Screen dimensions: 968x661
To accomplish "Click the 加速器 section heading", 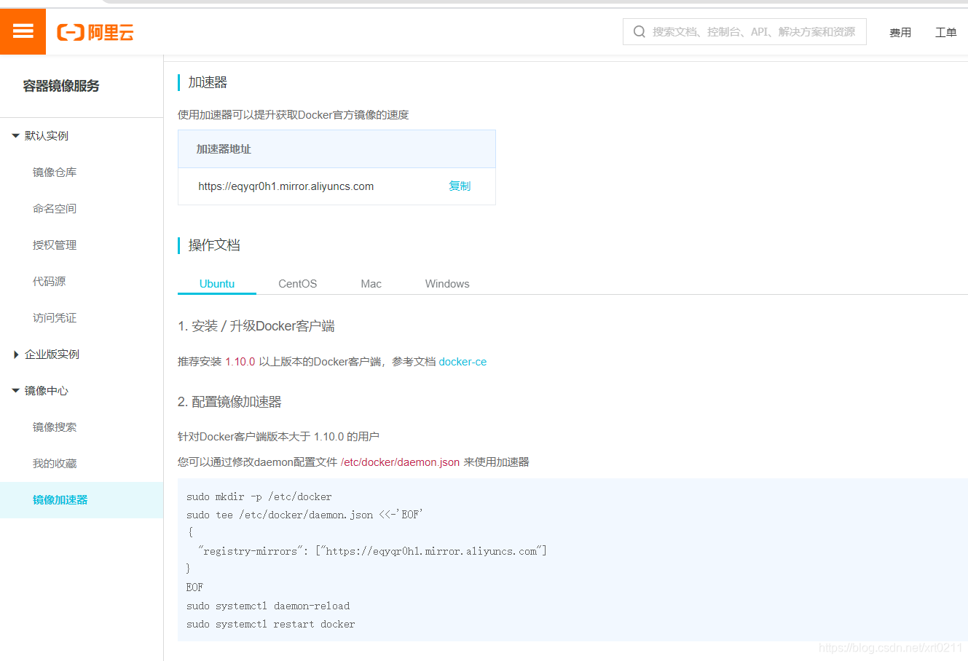I will pyautogui.click(x=208, y=82).
